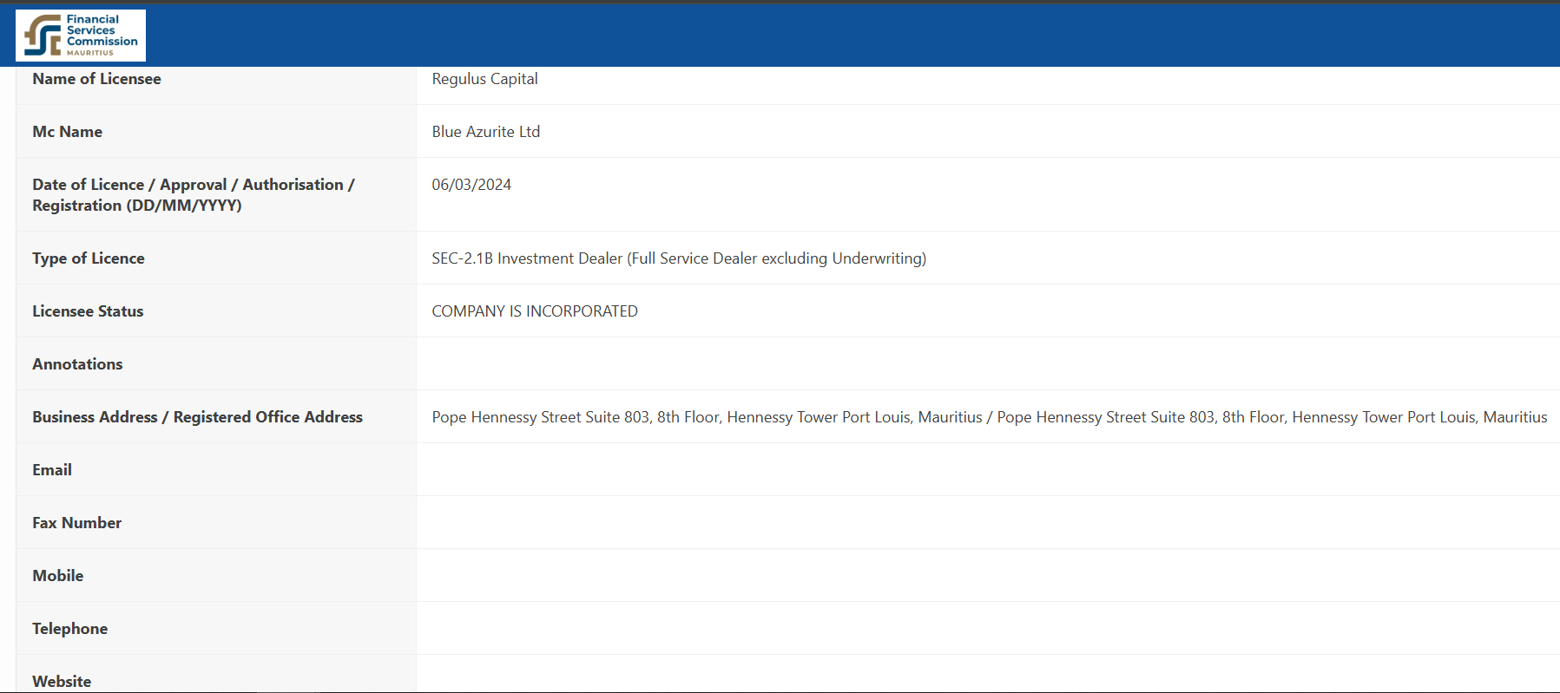
Task: Click the 'Business Address / Registered Office Address' label
Action: (197, 417)
